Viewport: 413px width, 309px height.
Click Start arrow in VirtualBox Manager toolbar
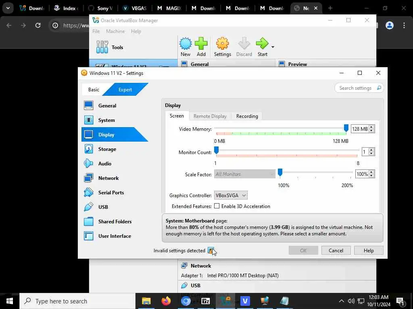coord(262,47)
